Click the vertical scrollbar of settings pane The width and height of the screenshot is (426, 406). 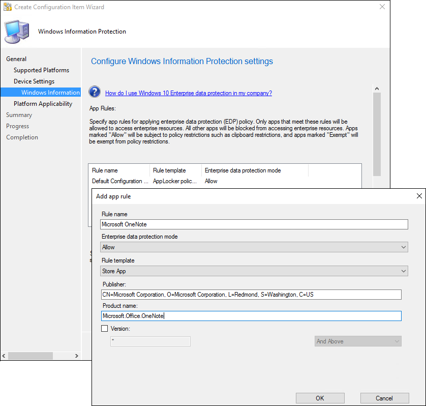377,132
